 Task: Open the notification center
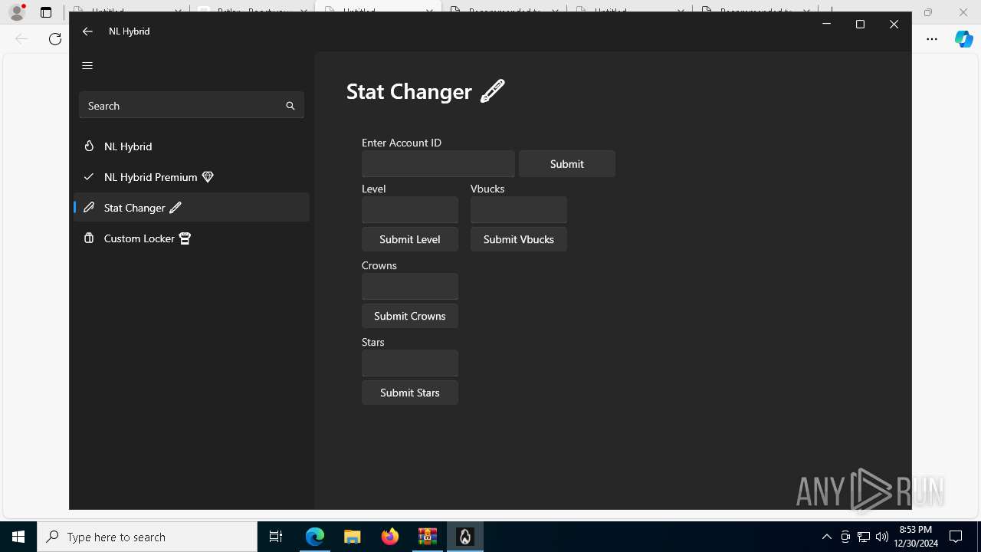point(956,537)
